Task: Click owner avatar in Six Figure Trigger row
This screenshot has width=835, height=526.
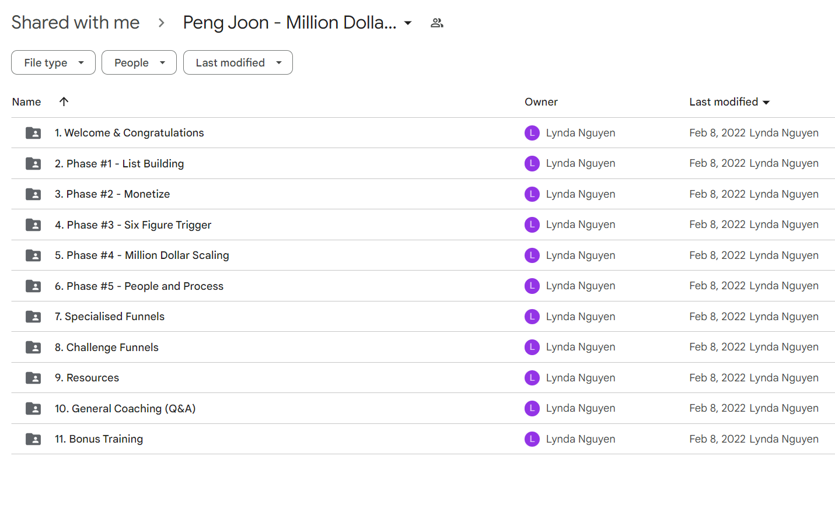Action: pyautogui.click(x=532, y=225)
